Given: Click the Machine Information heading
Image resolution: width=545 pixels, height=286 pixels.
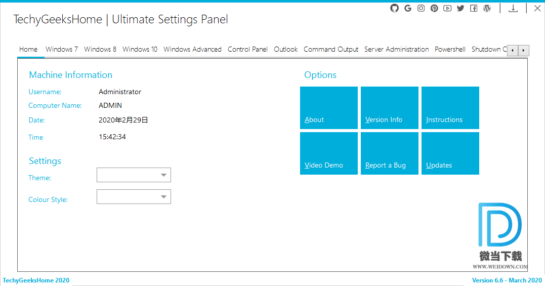Looking at the screenshot, I should (x=70, y=75).
